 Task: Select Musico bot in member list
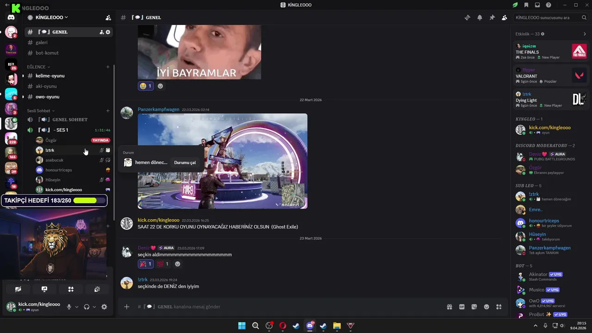tap(551, 290)
